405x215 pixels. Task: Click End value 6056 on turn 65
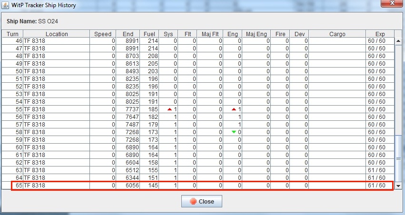[x=132, y=186]
